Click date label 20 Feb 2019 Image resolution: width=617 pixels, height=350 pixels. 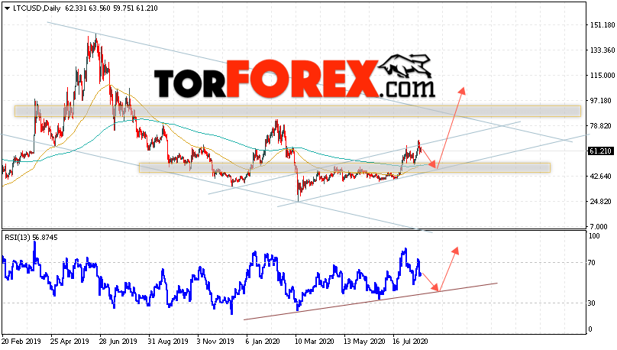pyautogui.click(x=21, y=342)
